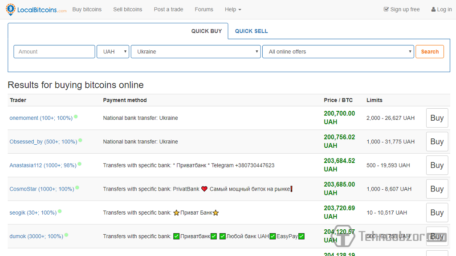Click online status dot next to Anastasia112
Image resolution: width=456 pixels, height=256 pixels.
(79, 164)
